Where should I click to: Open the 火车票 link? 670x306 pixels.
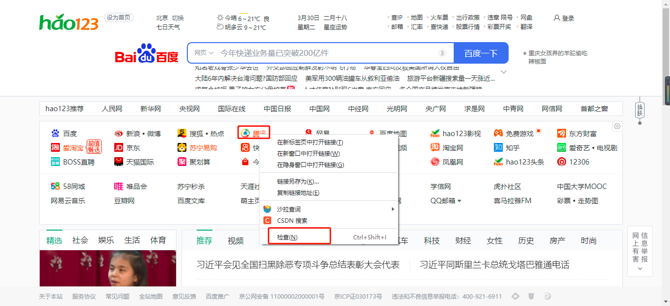pyautogui.click(x=439, y=18)
